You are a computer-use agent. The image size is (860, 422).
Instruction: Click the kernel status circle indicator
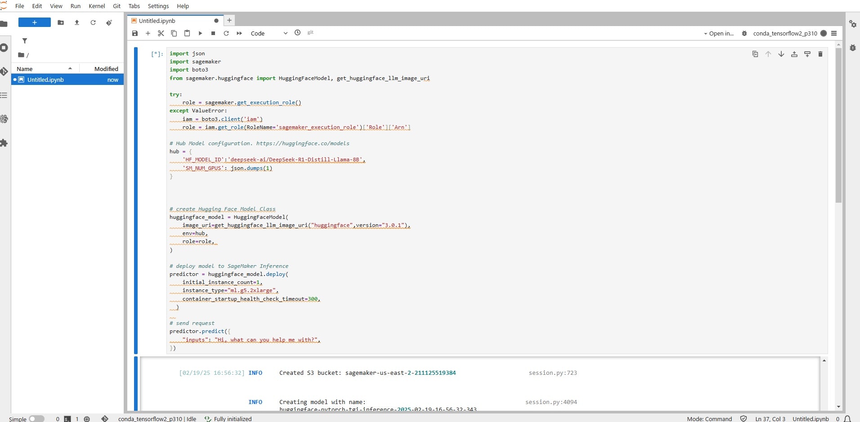(824, 33)
